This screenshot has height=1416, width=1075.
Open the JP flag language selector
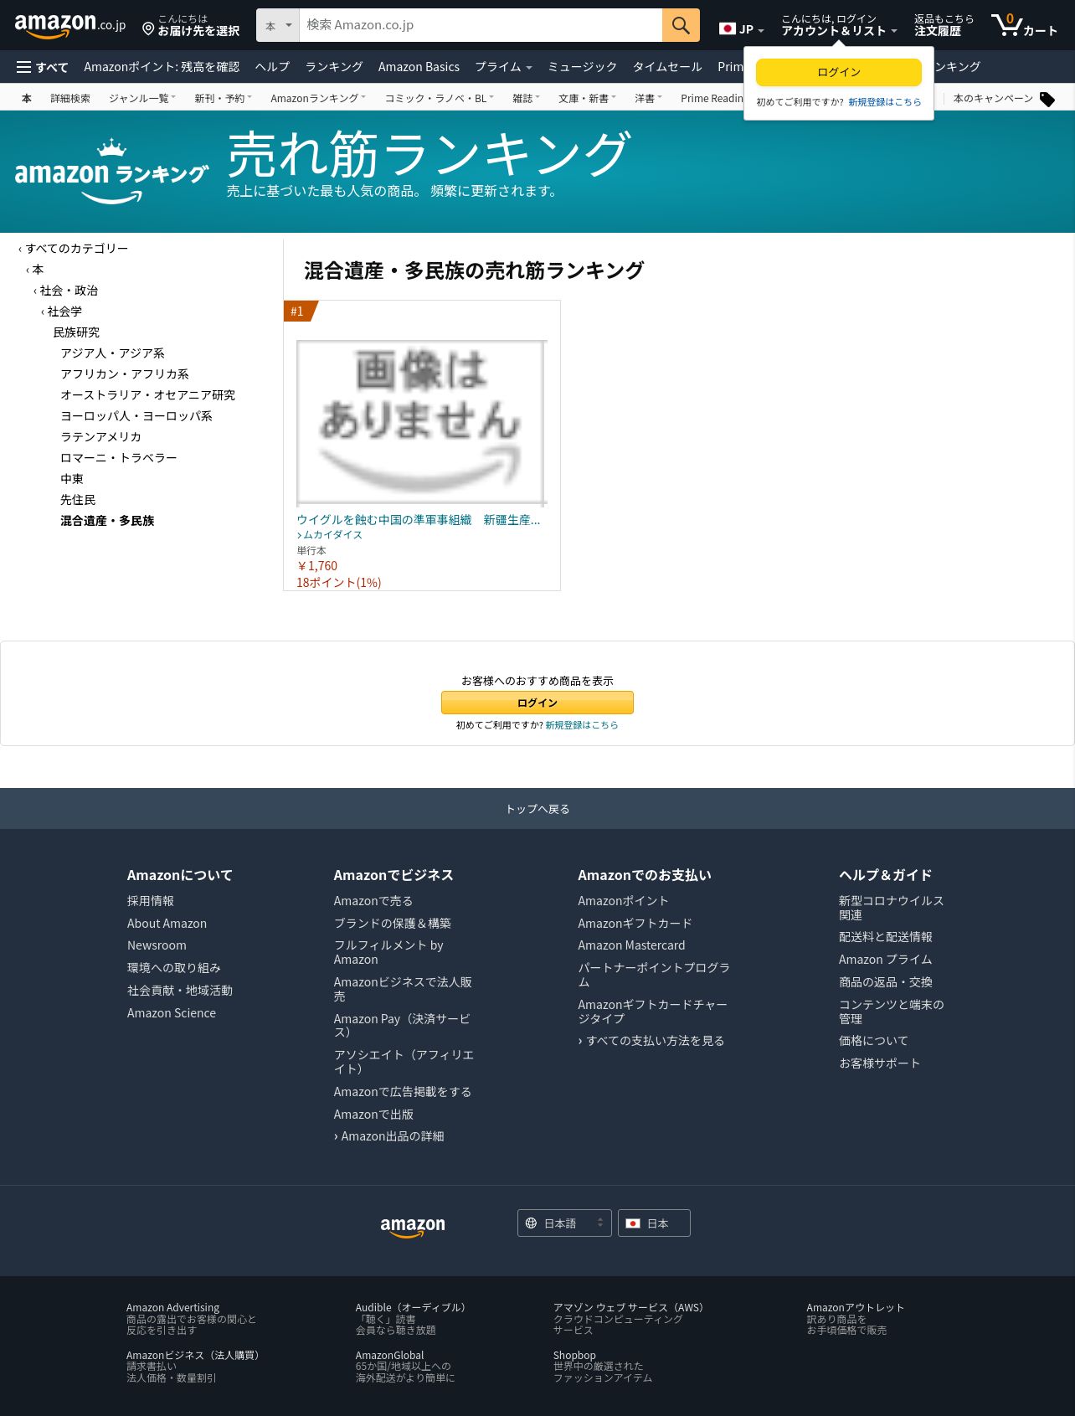[x=742, y=29]
